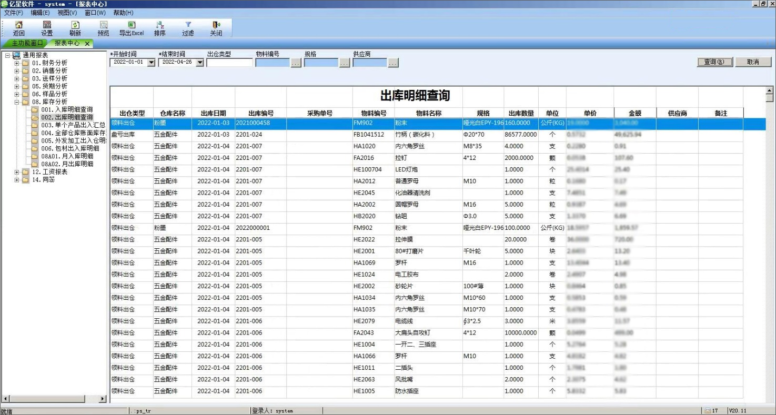The image size is (776, 415).
Task: Switch to the 主功能窗口 tab
Action: 26,43
